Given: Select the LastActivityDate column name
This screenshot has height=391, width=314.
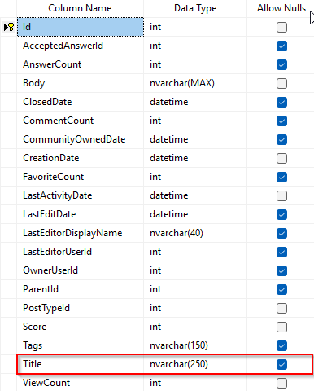Looking at the screenshot, I should [81, 195].
